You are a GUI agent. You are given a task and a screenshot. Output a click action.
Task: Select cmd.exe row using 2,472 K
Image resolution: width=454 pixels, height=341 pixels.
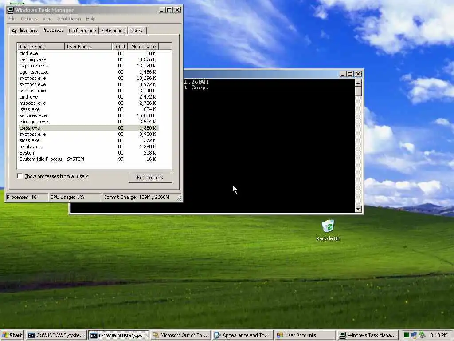(x=88, y=97)
